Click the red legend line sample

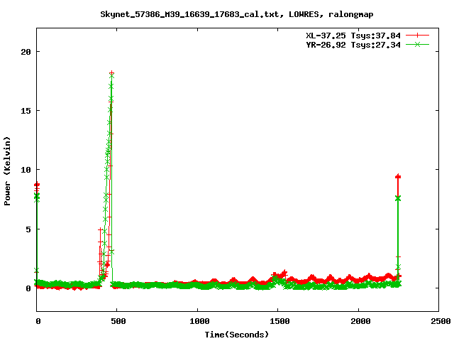pyautogui.click(x=417, y=36)
